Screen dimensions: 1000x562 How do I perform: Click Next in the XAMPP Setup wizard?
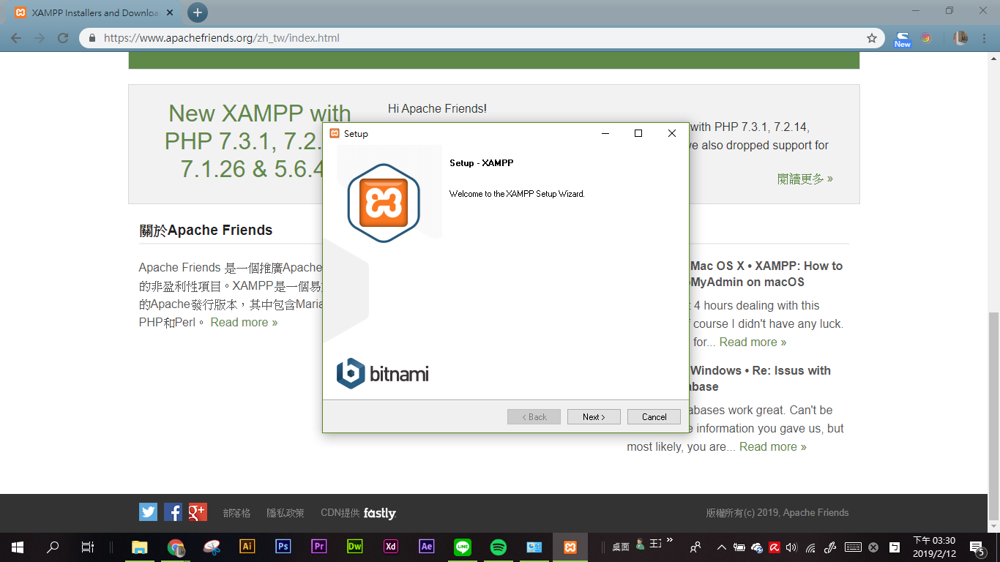coord(594,416)
